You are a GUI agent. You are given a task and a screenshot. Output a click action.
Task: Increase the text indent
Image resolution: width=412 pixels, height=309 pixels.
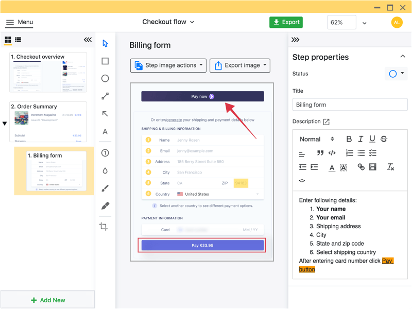[x=314, y=167]
